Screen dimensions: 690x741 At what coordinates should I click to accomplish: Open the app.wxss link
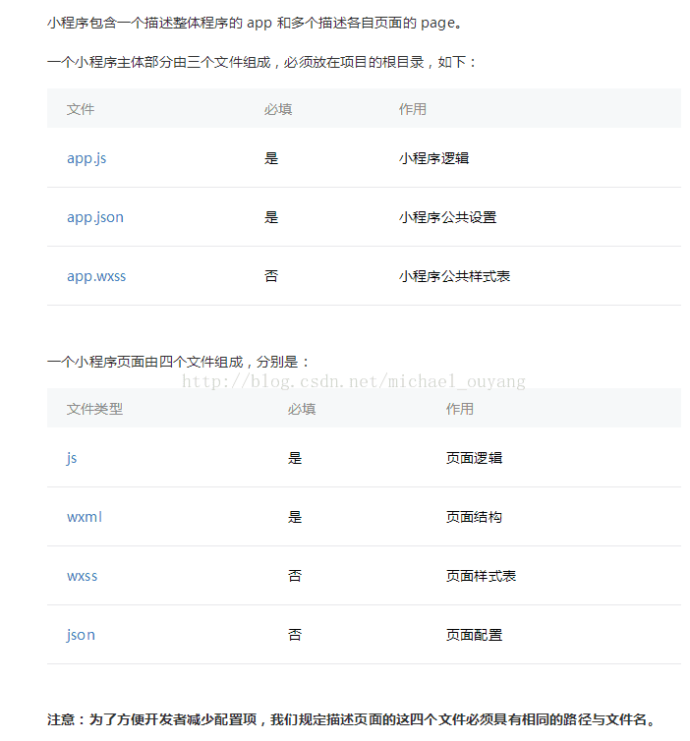tap(96, 276)
